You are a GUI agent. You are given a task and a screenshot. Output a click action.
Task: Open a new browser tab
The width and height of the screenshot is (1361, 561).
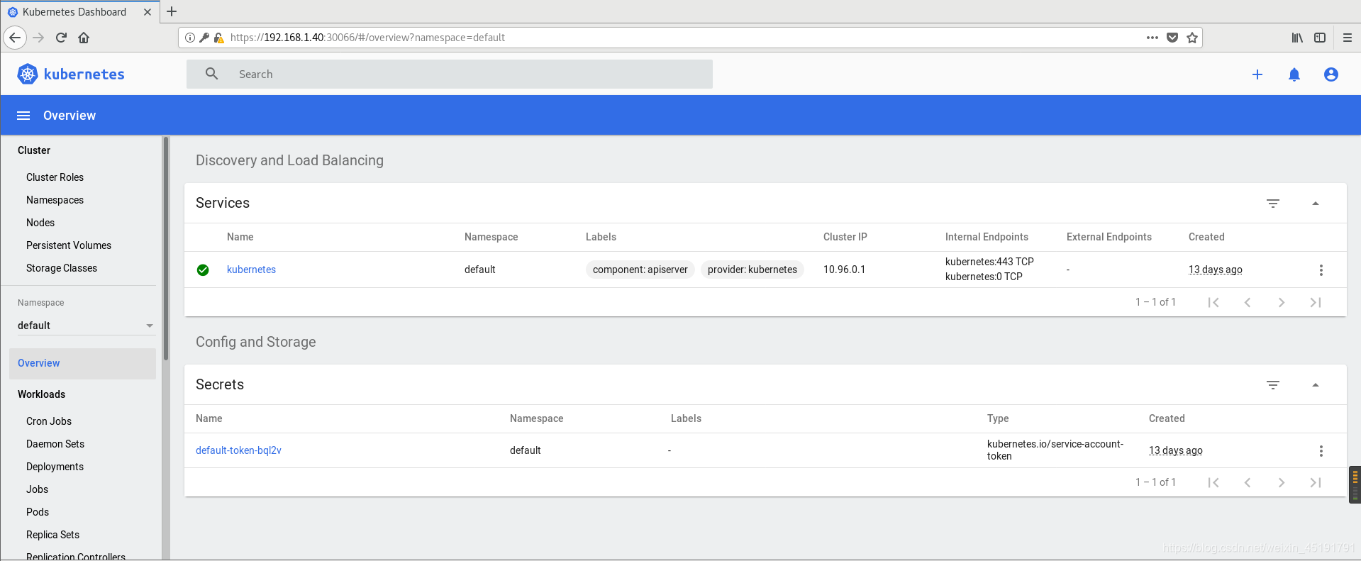coord(172,11)
